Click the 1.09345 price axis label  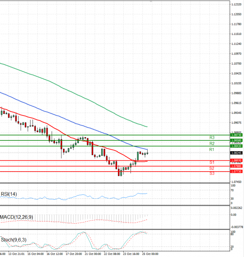coord(236,113)
